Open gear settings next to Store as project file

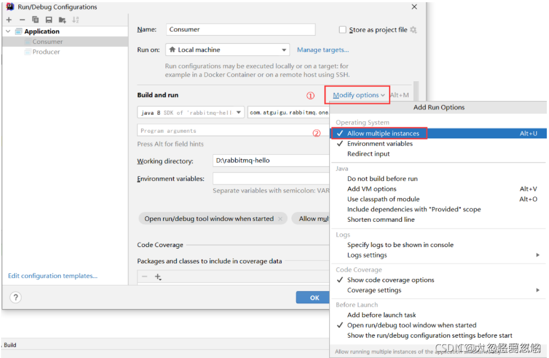pos(413,30)
